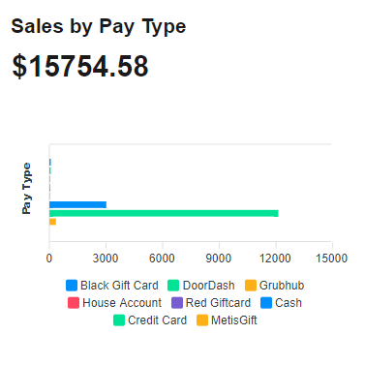The image size is (365, 365).
Task: Click the DoorDash green legend swatch
Action: point(173,286)
